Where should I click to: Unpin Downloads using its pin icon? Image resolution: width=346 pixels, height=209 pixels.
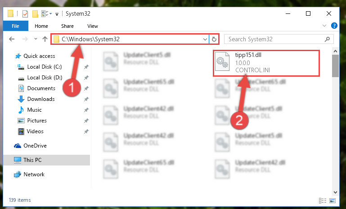coord(86,99)
